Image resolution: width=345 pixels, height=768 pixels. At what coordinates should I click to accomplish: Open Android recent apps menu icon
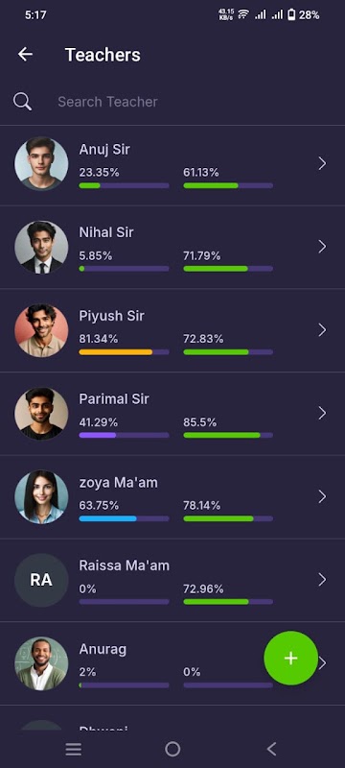pos(74,749)
